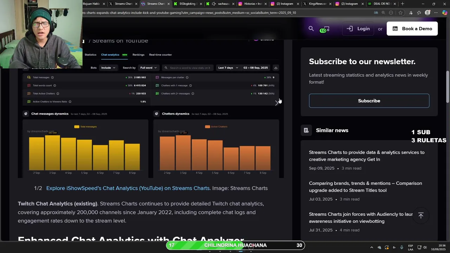
Task: Click the translate page icon in address bar
Action: [x=376, y=13]
